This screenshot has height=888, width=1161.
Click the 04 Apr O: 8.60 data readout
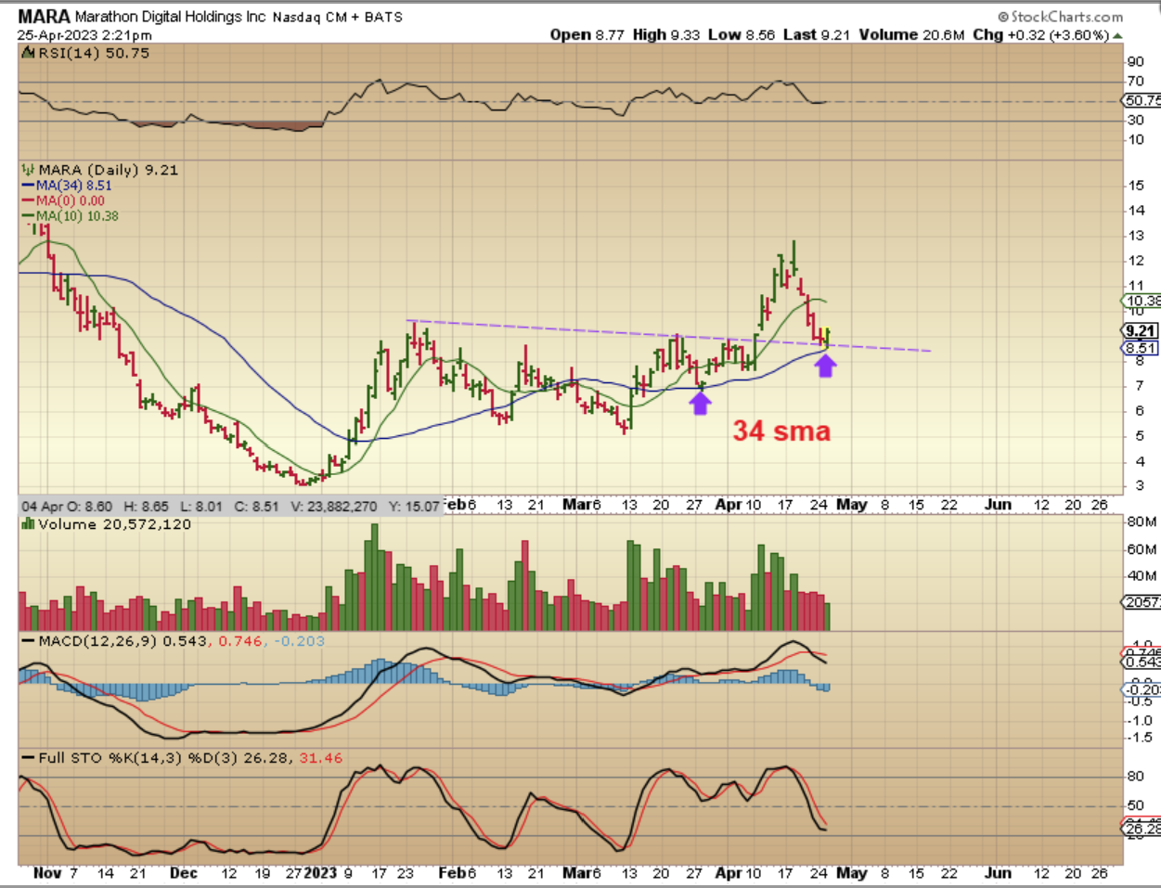67,506
